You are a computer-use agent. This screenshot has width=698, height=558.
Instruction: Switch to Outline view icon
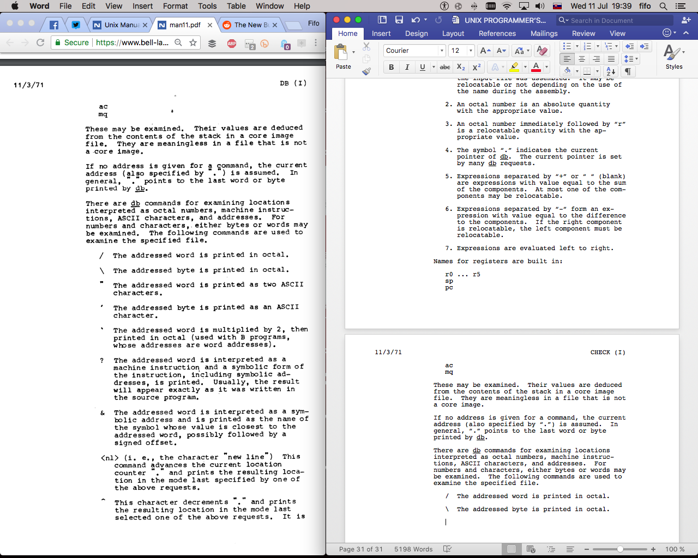(551, 549)
